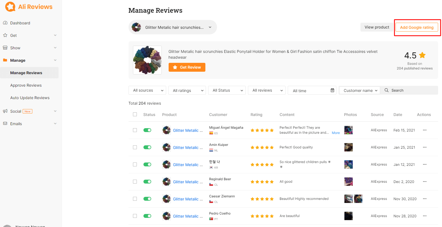Click Portugal flag under Pedro Coelho
This screenshot has height=227, width=442.
tap(211, 219)
